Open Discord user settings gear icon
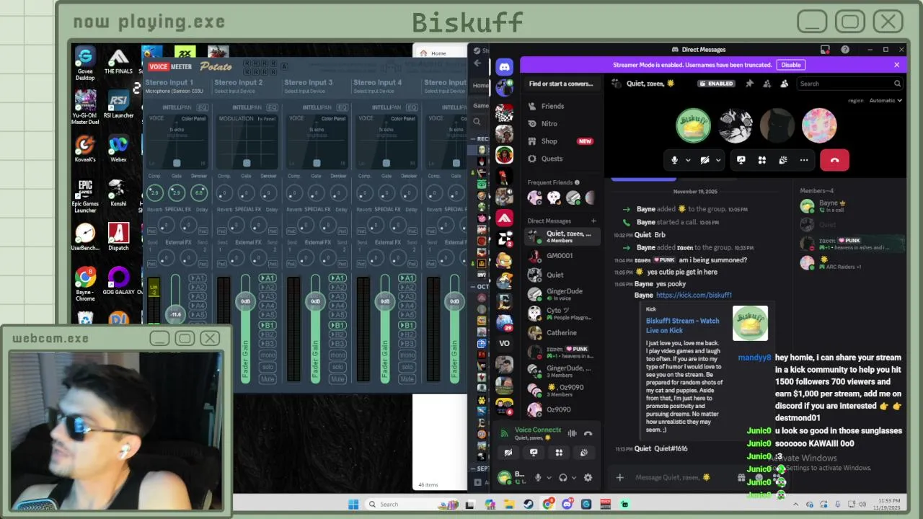This screenshot has height=519, width=923. coord(588,477)
